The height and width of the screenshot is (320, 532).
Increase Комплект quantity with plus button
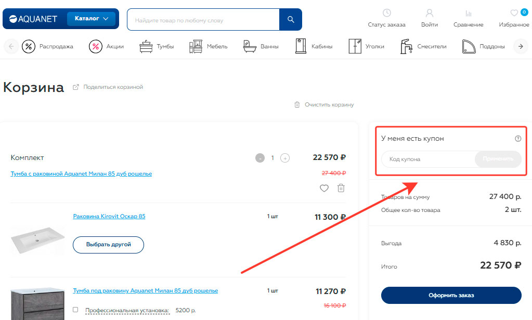285,158
